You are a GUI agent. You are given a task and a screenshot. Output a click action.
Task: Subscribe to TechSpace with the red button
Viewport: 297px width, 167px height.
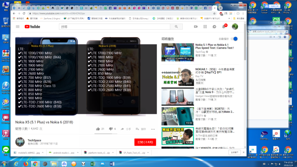tap(145, 142)
